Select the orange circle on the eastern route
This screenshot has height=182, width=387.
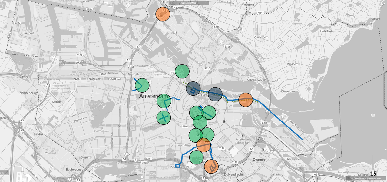coord(246,100)
